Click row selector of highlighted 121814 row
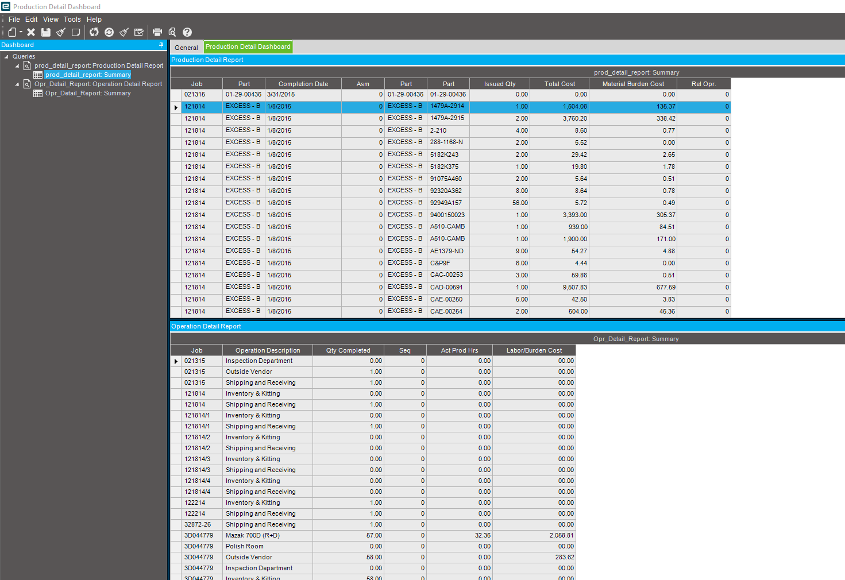 (x=176, y=107)
